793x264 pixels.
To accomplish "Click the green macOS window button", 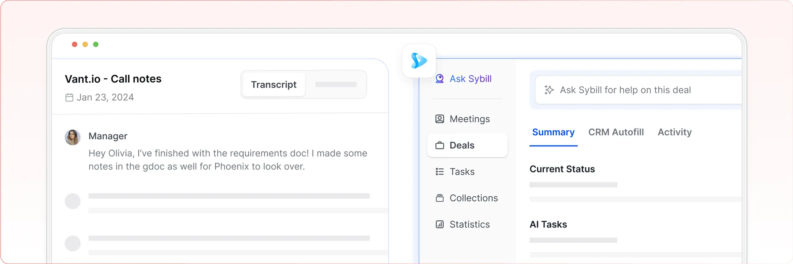I will (96, 44).
